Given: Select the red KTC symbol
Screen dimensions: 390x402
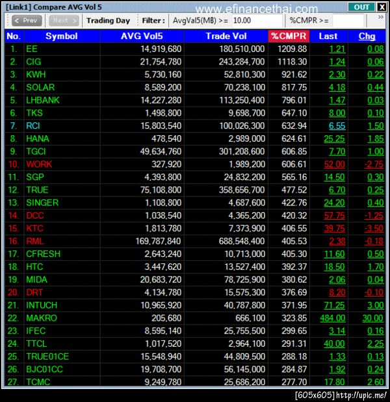Looking at the screenshot, I should click(34, 228).
